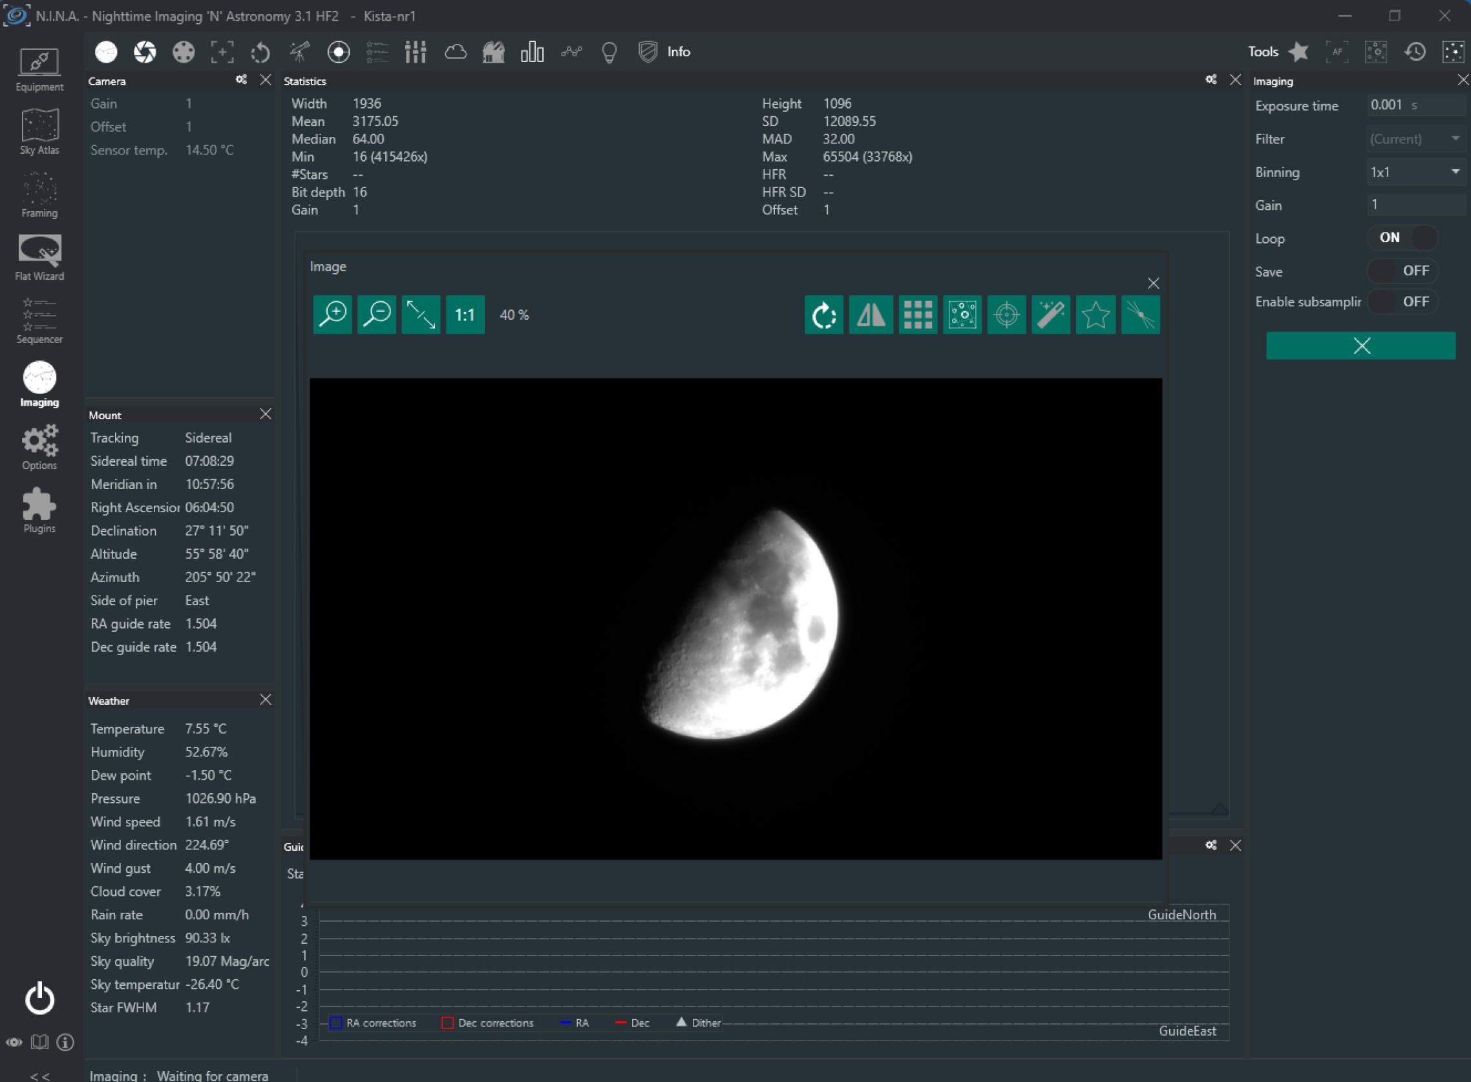Viewport: 1471px width, 1082px height.
Task: Select the image flip/mirror tool
Action: 871,315
